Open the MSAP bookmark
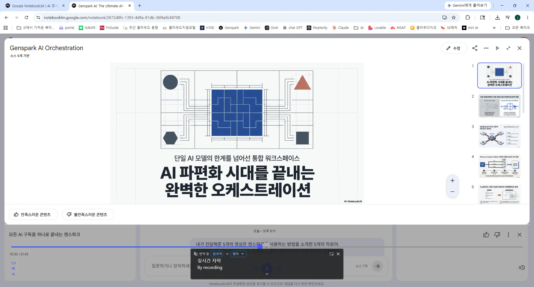Screen dimensions: 534x287 (398, 28)
